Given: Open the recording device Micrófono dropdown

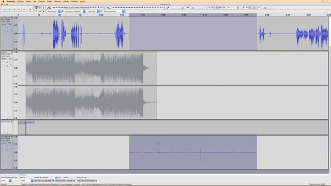Looking at the screenshot, I should point(74,11).
